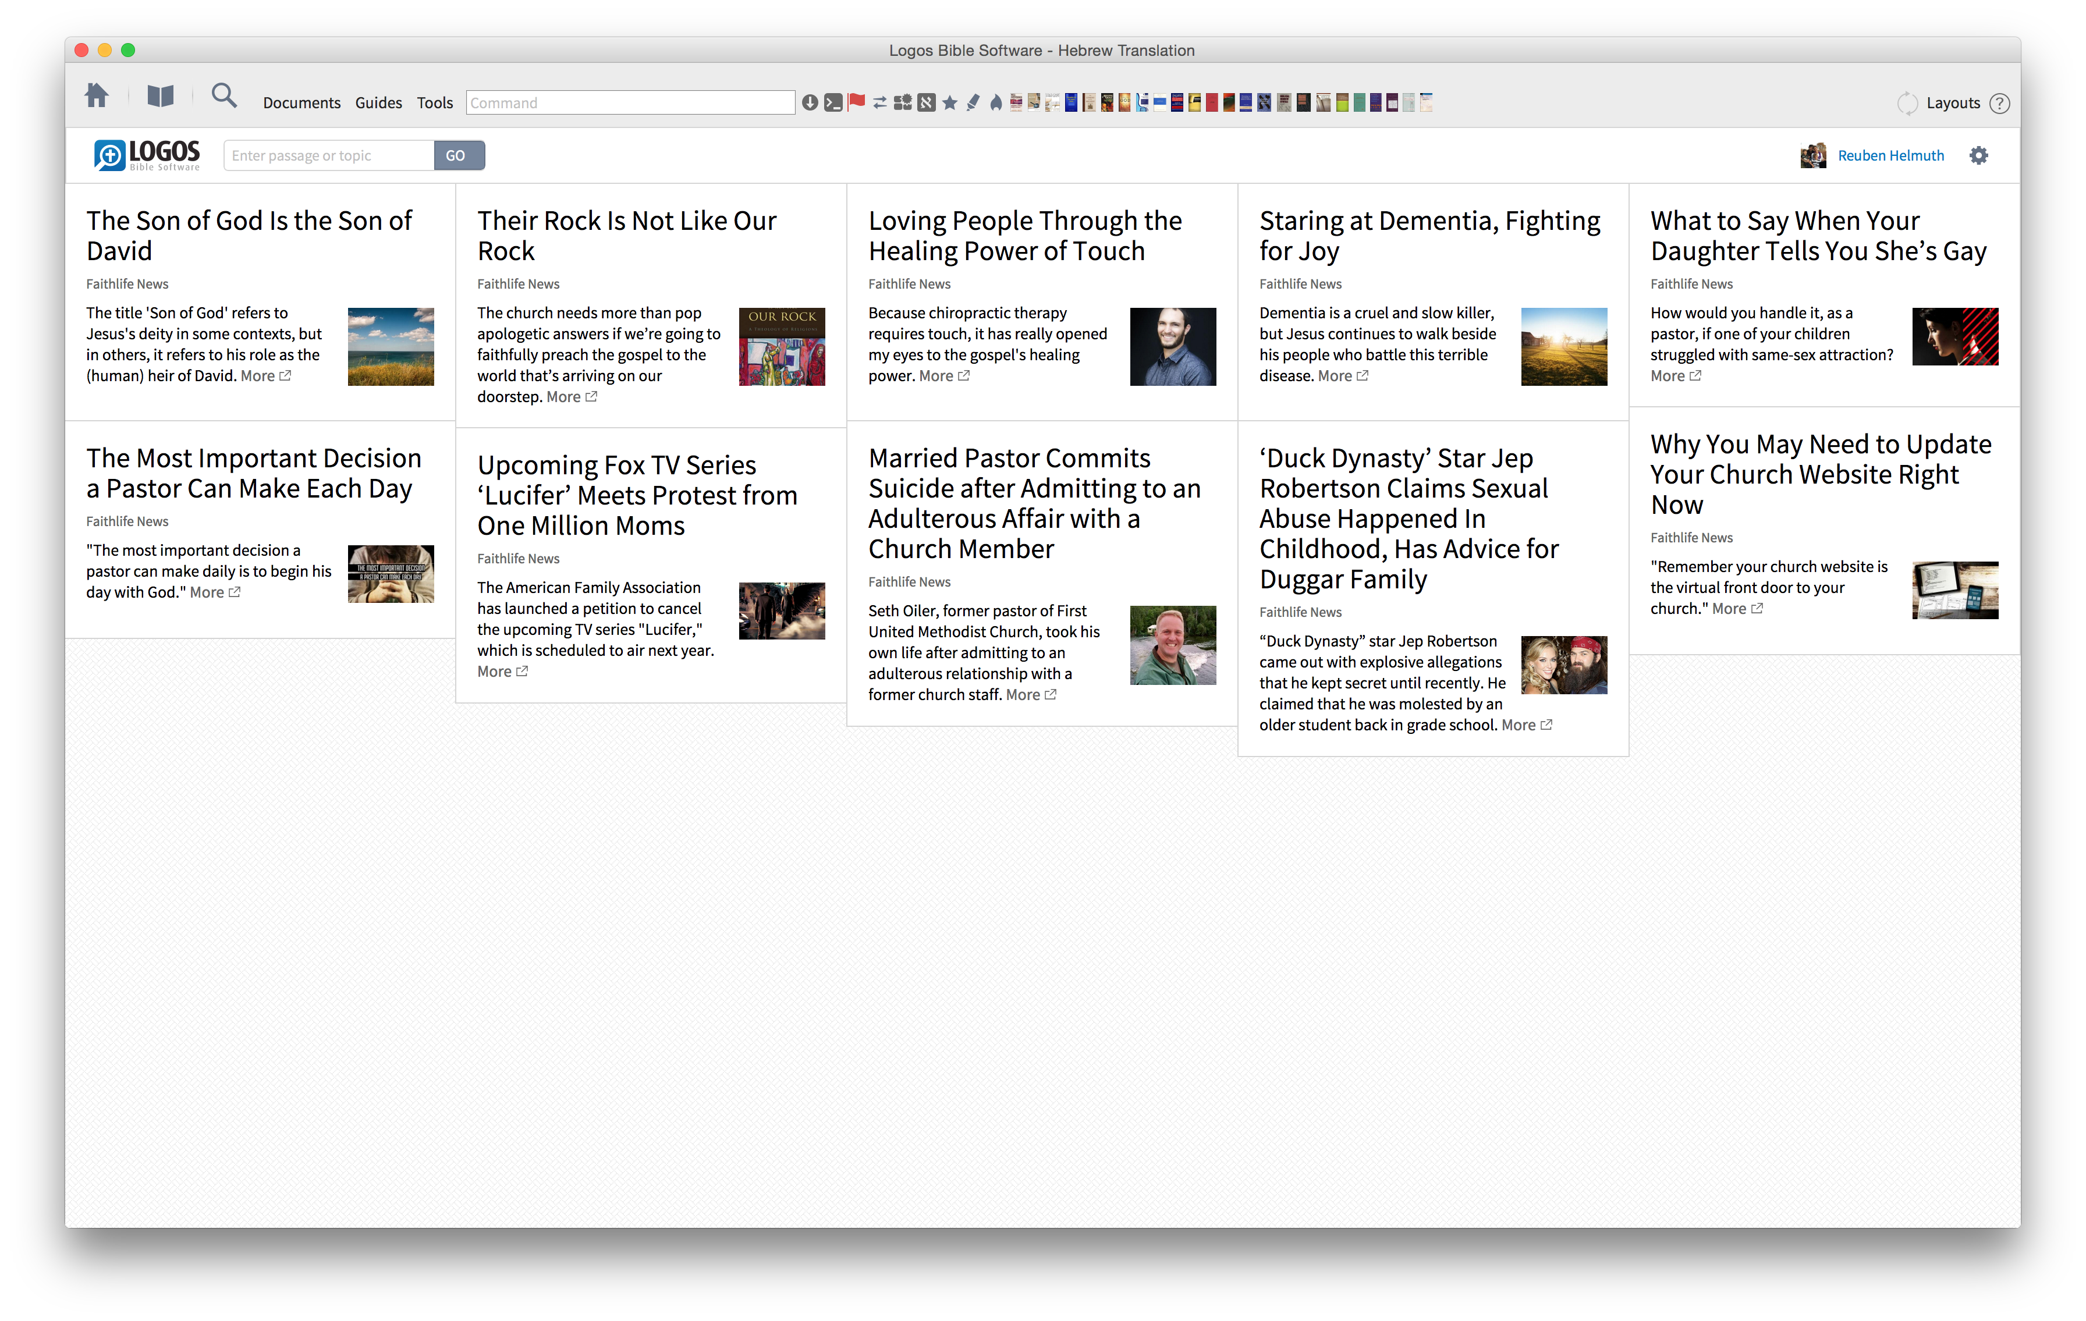Open the Guides menu
Image resolution: width=2086 pixels, height=1321 pixels.
tap(378, 103)
